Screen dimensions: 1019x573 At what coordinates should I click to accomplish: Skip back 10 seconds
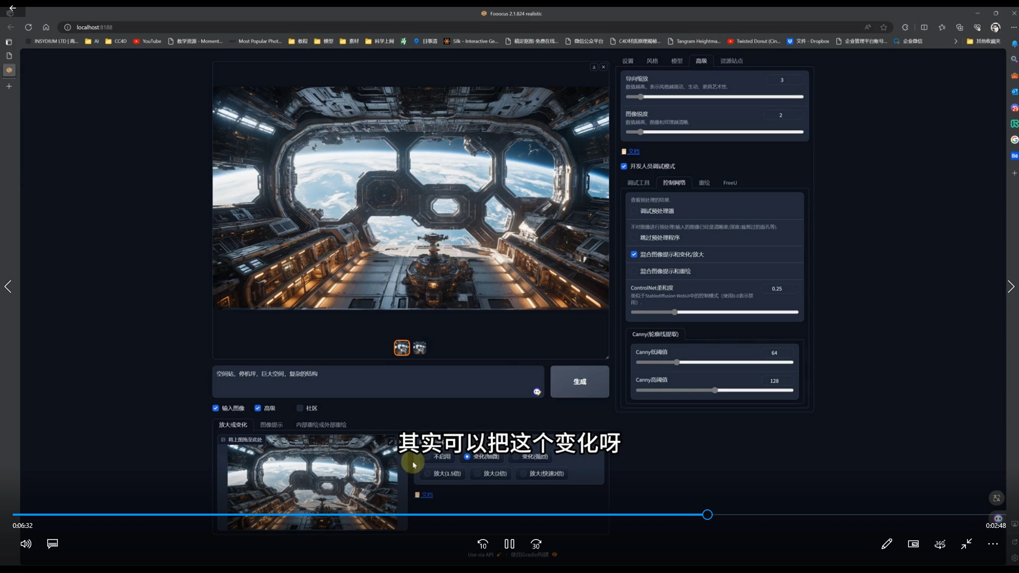point(482,544)
